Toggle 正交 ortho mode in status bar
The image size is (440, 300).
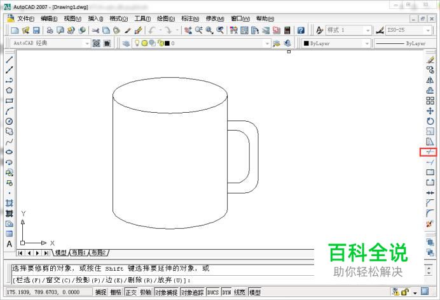coord(131,292)
